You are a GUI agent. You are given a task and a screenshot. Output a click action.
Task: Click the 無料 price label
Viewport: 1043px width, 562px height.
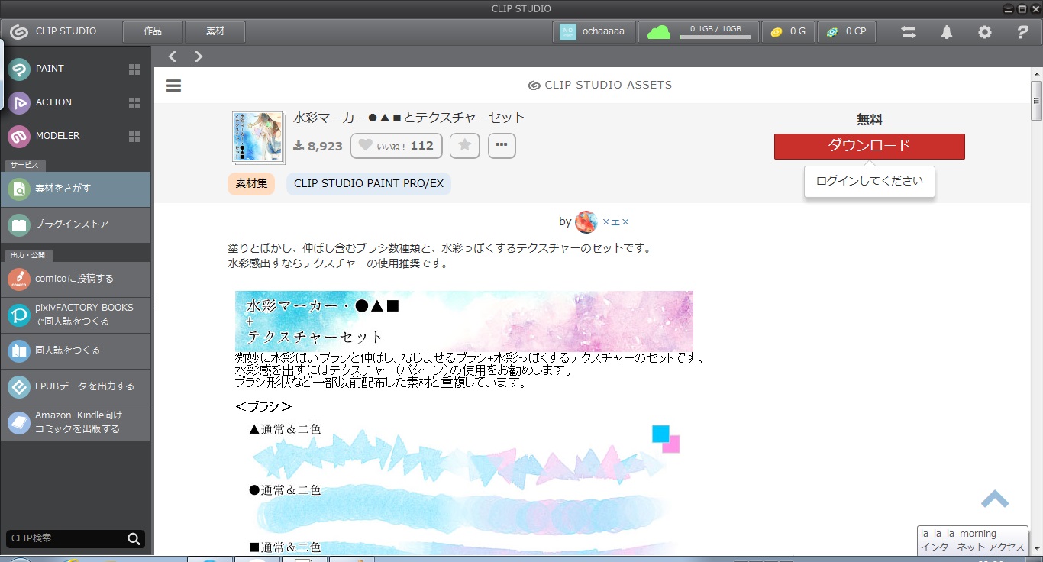870,120
